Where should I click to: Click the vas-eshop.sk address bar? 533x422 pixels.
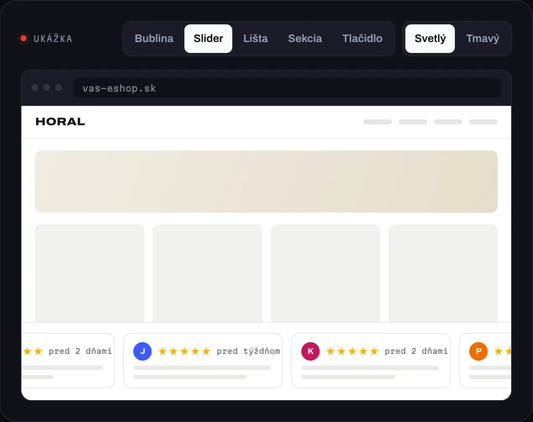tap(287, 88)
